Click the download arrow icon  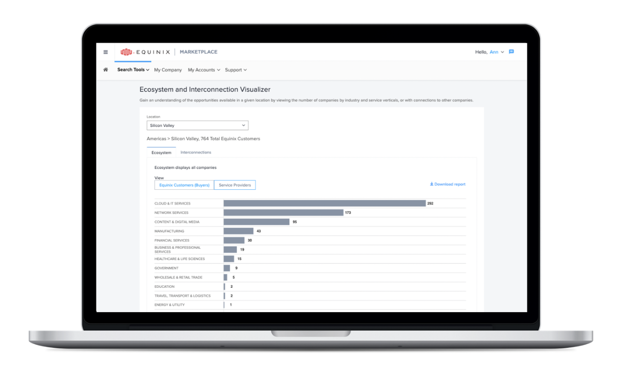click(432, 184)
